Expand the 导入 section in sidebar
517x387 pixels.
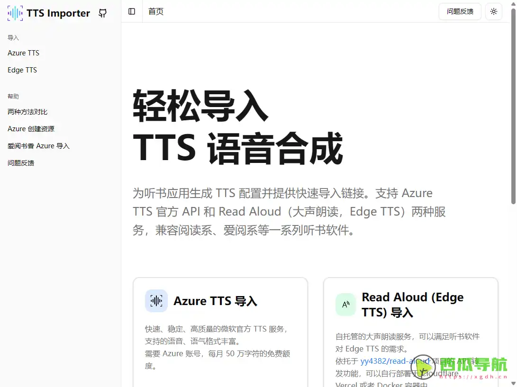click(13, 37)
